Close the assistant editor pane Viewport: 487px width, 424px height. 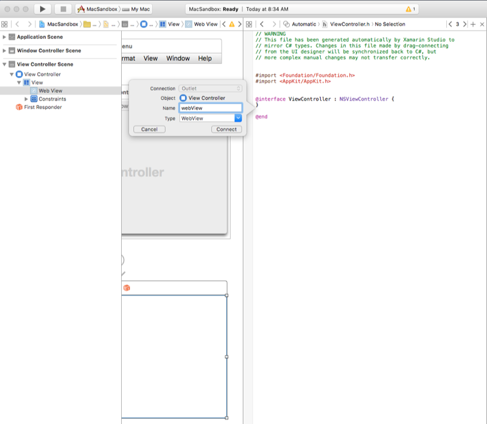(x=482, y=24)
